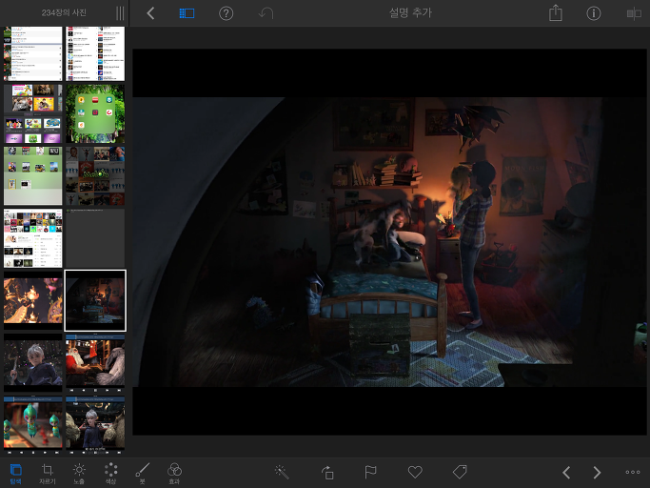Screen dimensions: 650x488
Task: Show photo info with the circled i
Action: [594, 13]
